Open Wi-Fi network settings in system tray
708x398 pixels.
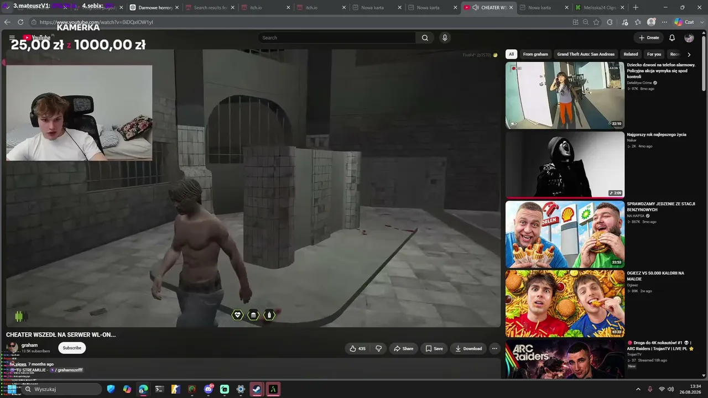662,389
